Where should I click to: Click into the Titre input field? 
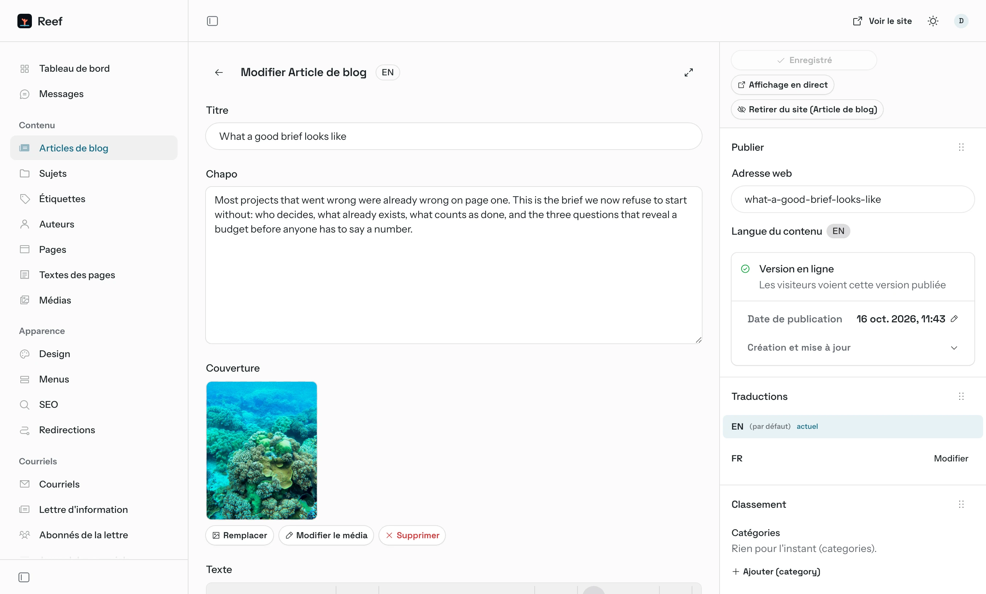[x=453, y=136]
